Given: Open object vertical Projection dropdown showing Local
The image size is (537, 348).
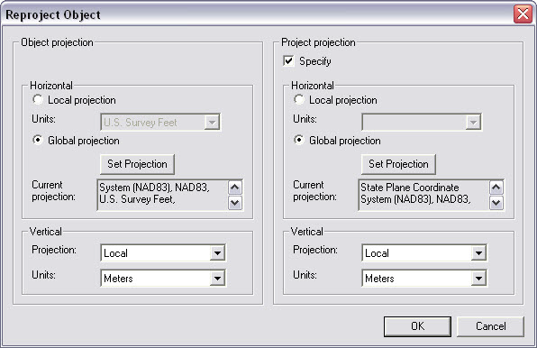Looking at the screenshot, I should point(163,253).
